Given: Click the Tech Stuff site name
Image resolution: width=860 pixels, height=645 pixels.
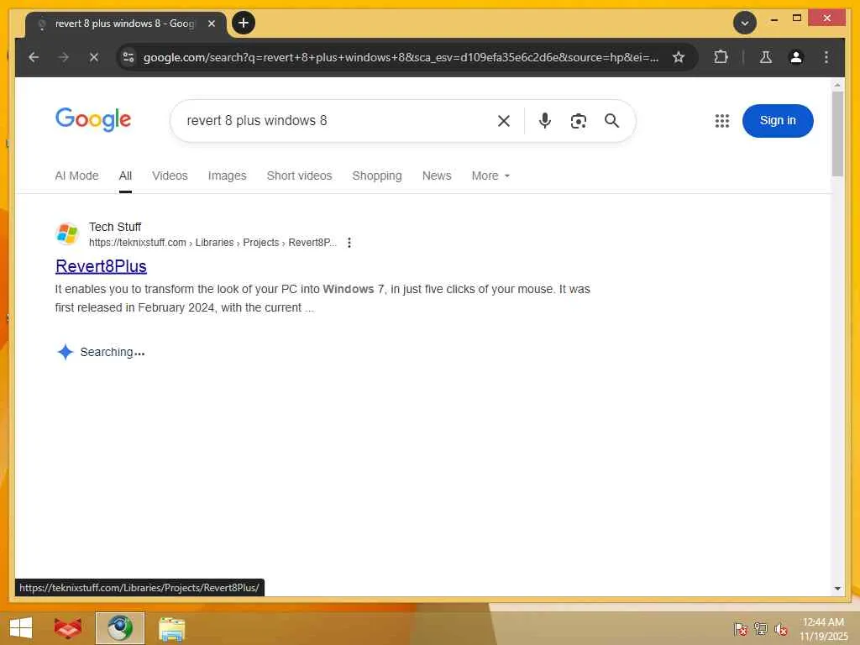Looking at the screenshot, I should (115, 227).
